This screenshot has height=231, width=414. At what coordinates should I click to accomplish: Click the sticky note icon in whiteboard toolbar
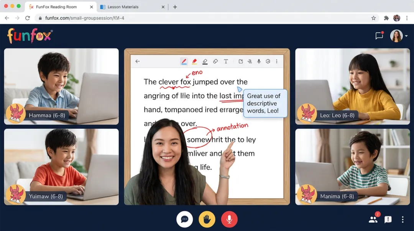click(x=240, y=61)
